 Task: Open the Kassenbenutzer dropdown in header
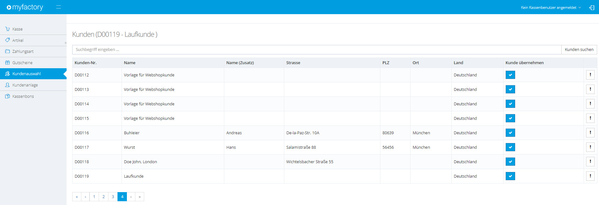coord(551,8)
